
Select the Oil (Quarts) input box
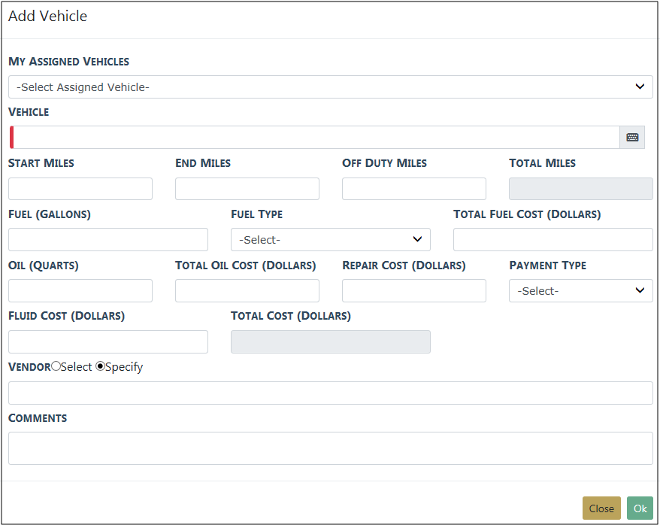(80, 291)
